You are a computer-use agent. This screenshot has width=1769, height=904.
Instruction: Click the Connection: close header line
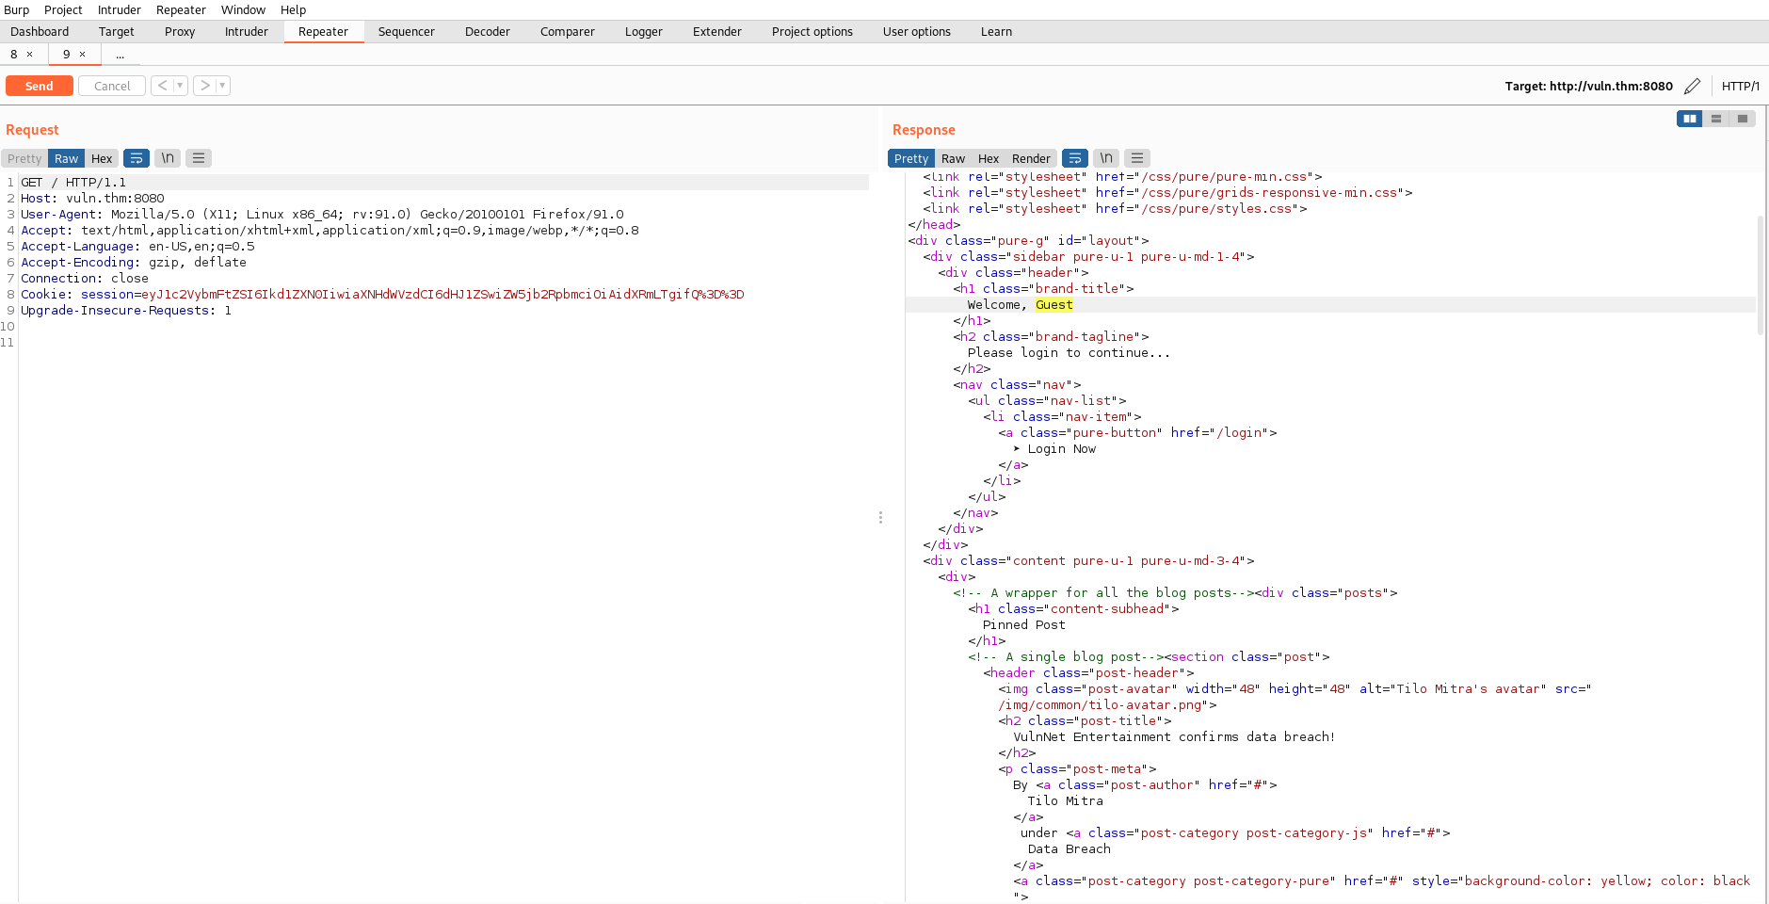[85, 279]
